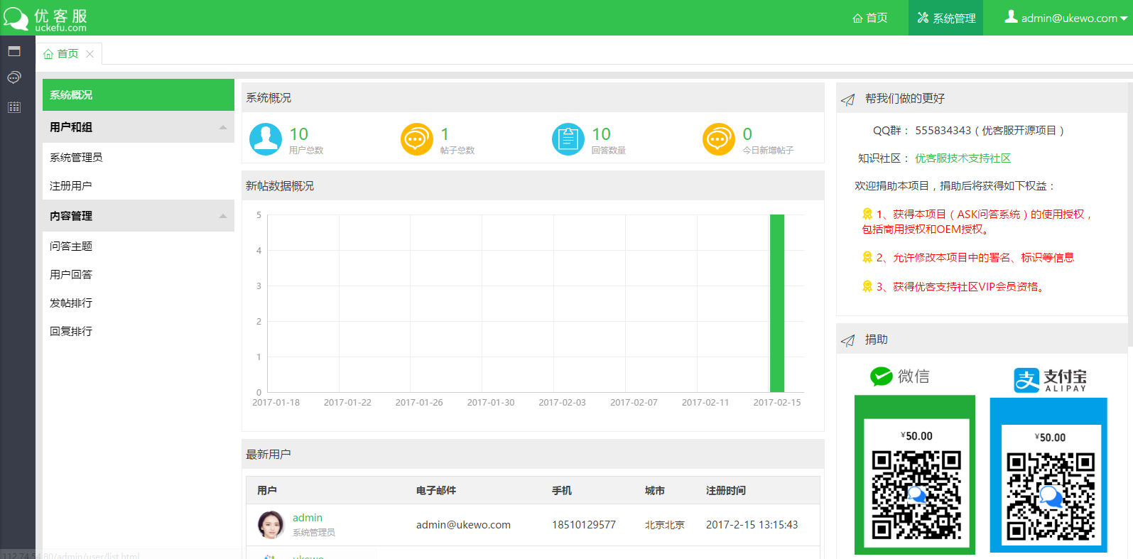Click the WeChat donation QR code
This screenshot has height=559, width=1133.
pos(916,495)
